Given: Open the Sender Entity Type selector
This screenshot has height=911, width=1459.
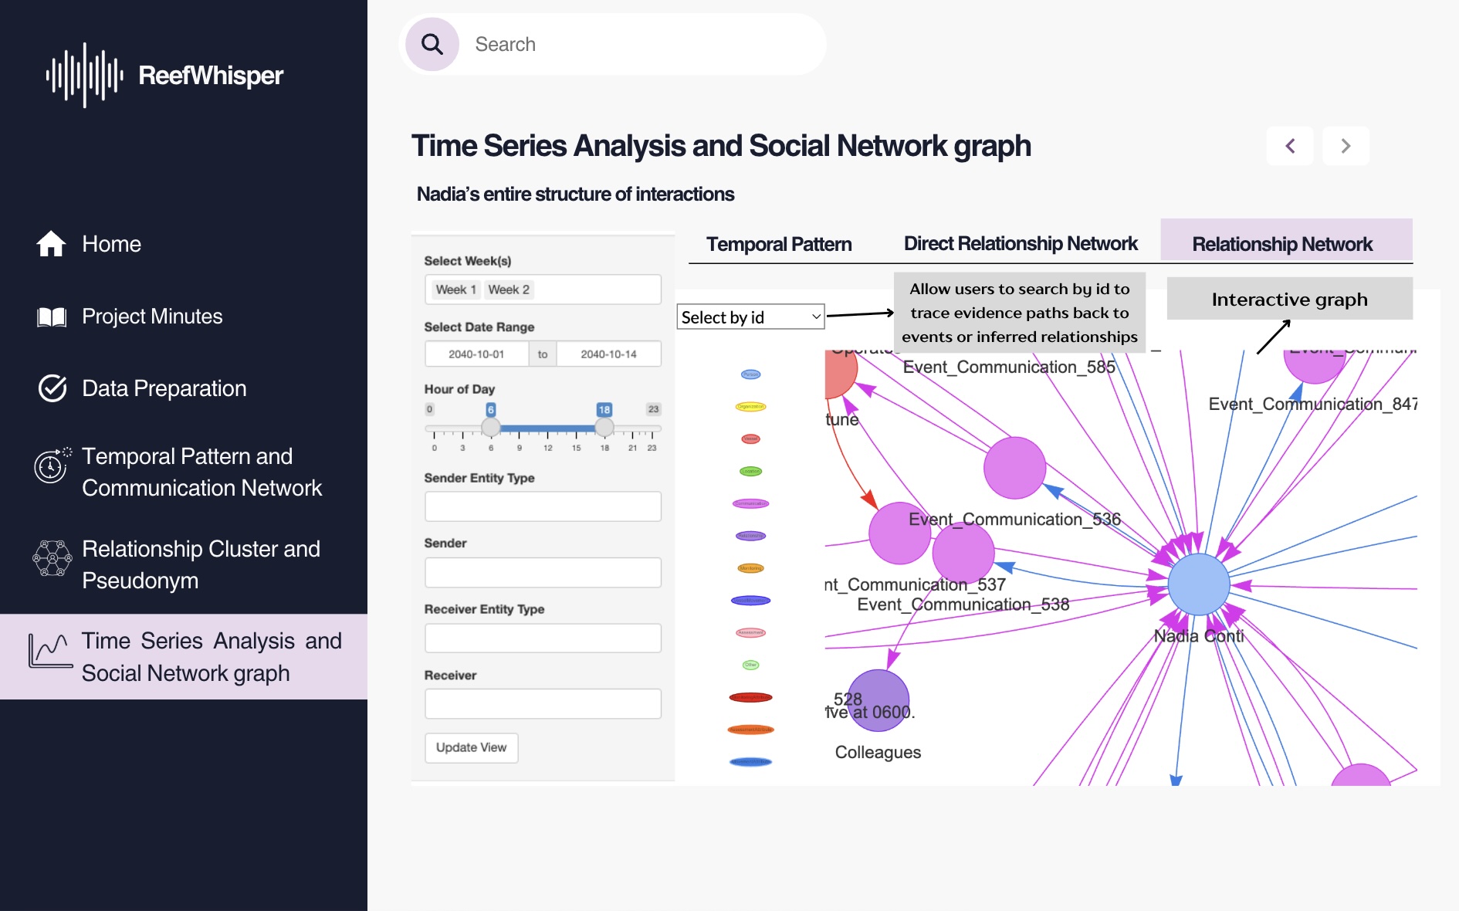Looking at the screenshot, I should click(543, 506).
